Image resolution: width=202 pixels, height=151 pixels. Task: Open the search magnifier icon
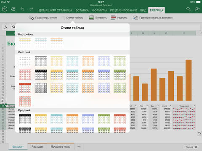coord(189,9)
